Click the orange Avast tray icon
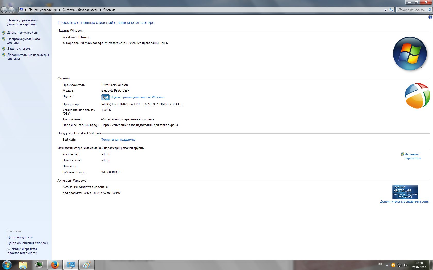 pos(393,265)
